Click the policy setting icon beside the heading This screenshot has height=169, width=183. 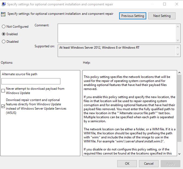3,14
